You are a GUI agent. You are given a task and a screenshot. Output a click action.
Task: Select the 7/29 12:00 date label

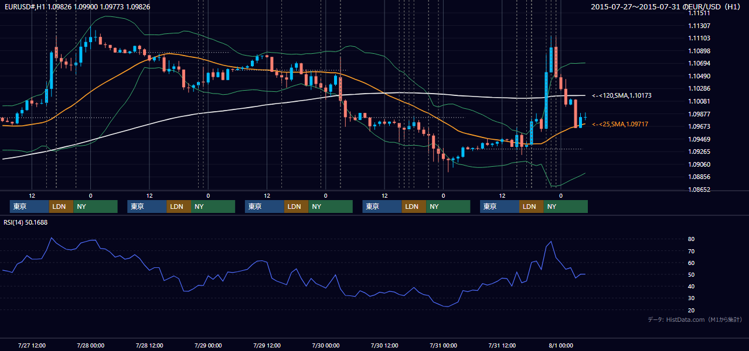267,345
